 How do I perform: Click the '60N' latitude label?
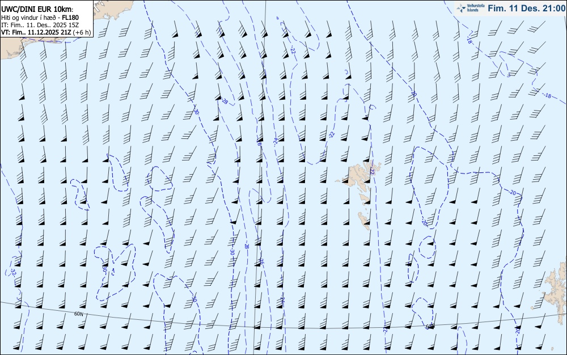79,314
